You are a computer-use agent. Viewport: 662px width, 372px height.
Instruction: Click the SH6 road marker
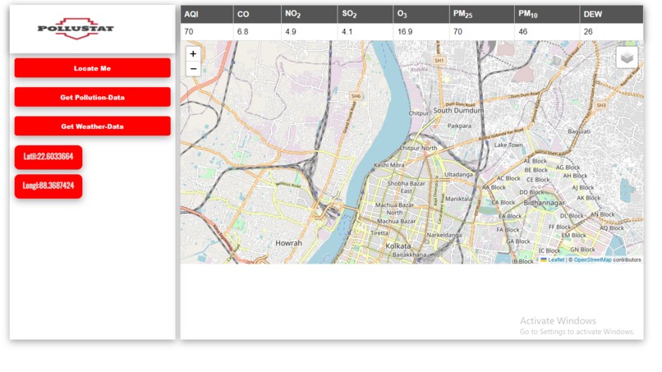coord(356,96)
